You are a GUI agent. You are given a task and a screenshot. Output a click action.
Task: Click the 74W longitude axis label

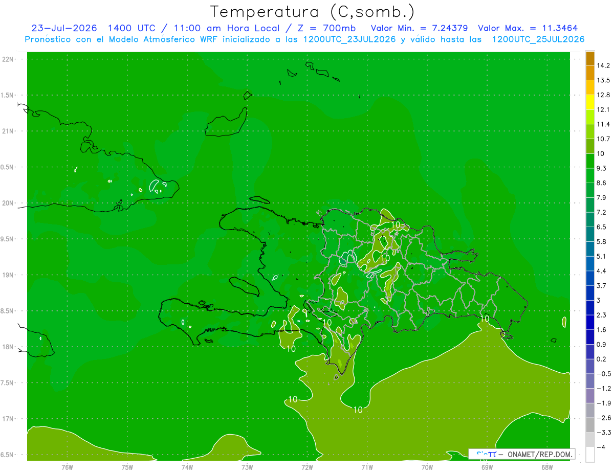pyautogui.click(x=187, y=467)
